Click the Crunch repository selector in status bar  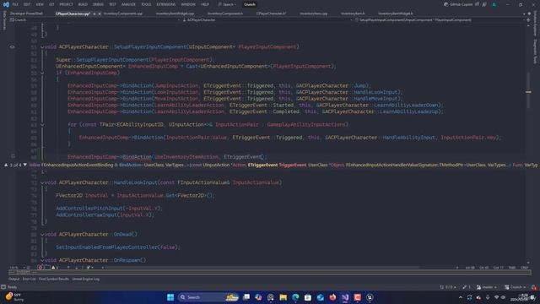(516, 287)
